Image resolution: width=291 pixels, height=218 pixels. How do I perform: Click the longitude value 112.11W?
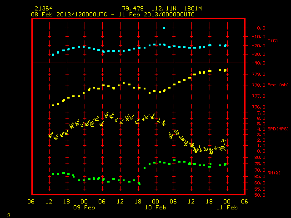(x=164, y=9)
